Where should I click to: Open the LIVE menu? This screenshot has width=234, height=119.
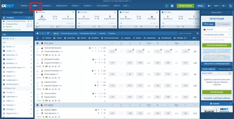[x=36, y=6]
